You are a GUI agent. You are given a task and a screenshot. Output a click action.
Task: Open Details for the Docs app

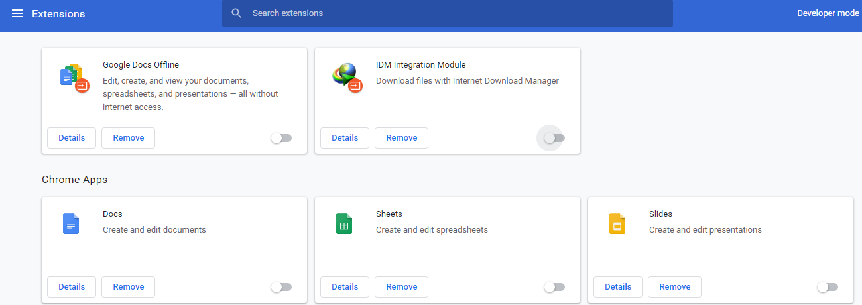(72, 287)
